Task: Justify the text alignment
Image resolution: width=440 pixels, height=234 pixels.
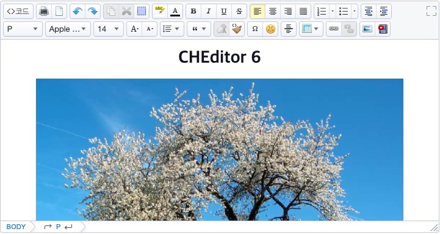Action: point(303,11)
